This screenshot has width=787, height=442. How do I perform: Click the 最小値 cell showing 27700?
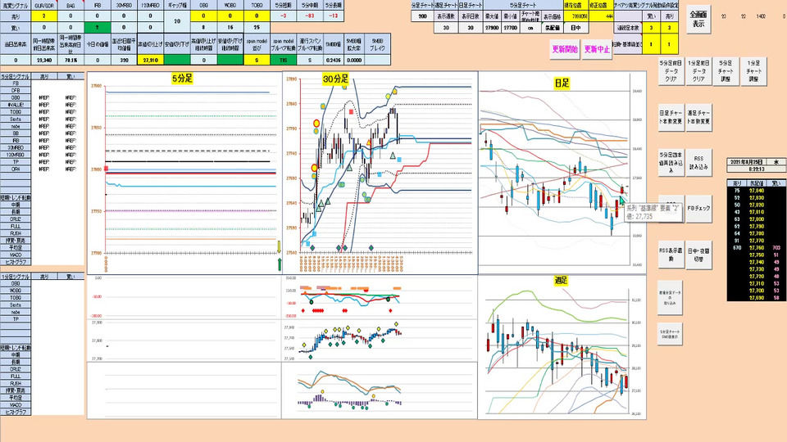point(511,28)
